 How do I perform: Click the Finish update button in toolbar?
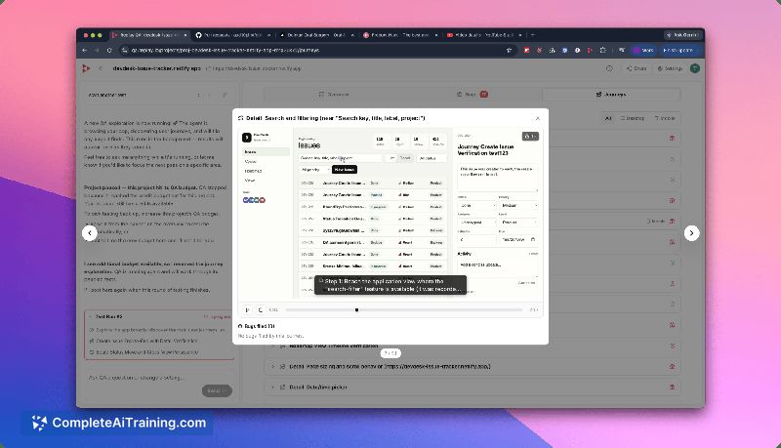click(679, 51)
